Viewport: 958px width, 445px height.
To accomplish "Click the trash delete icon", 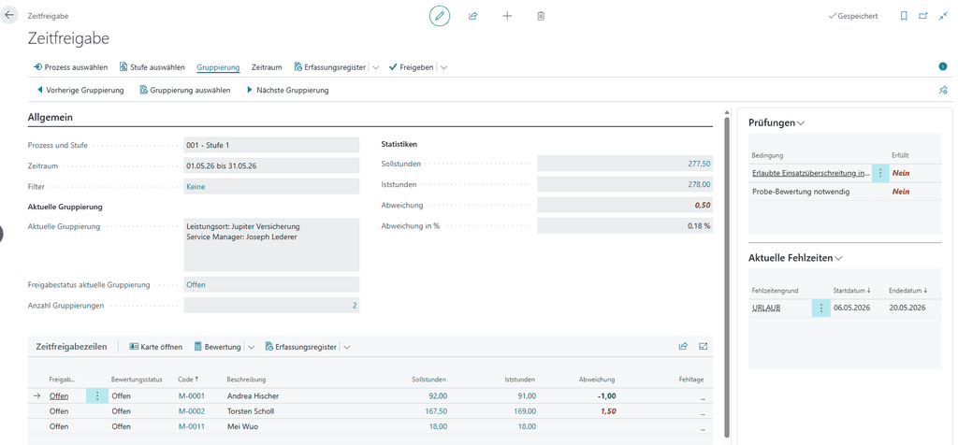I will click(541, 16).
